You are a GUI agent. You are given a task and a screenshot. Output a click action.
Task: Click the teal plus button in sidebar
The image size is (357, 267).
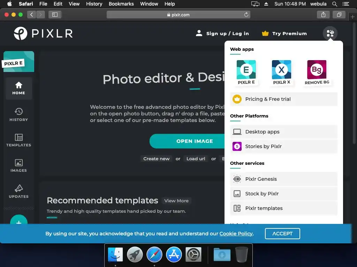(x=19, y=220)
